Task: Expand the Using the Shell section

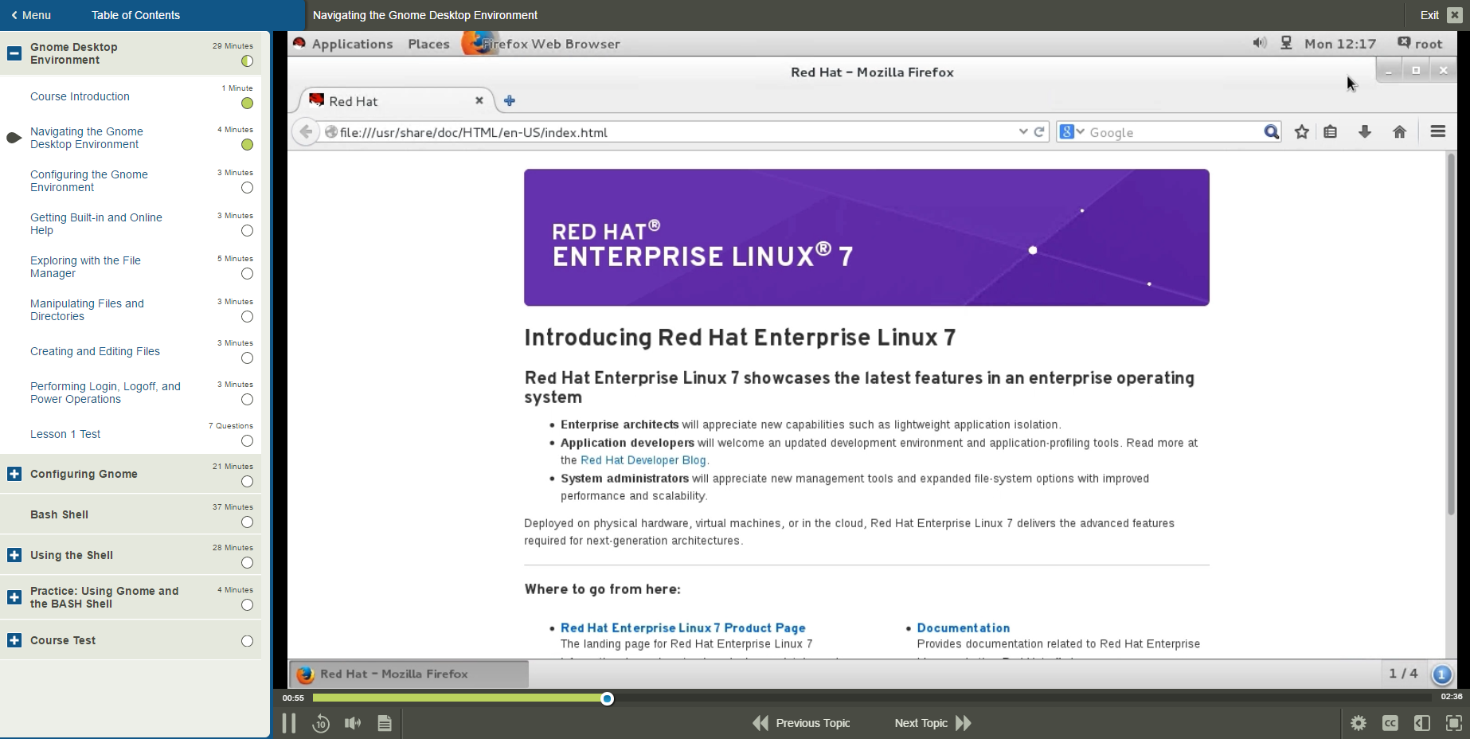Action: (14, 555)
